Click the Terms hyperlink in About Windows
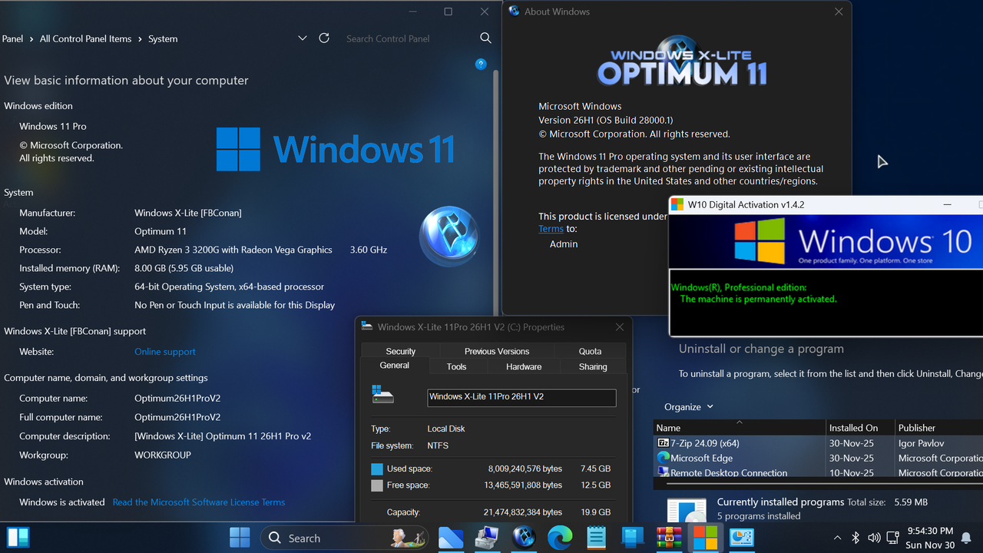This screenshot has height=553, width=983. 551,228
